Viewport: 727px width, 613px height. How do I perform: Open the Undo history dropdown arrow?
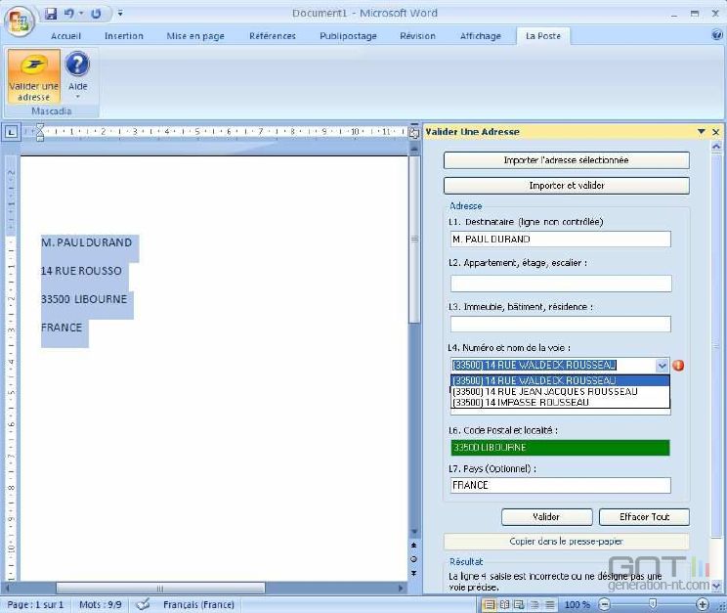click(81, 13)
